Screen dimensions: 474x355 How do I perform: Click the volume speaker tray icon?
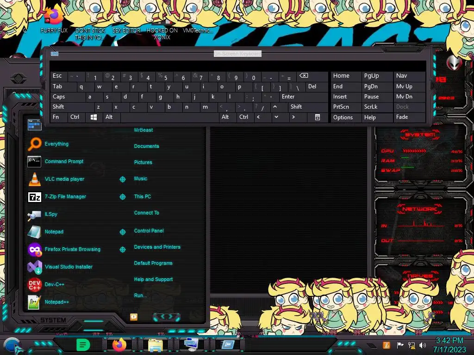[x=423, y=345]
